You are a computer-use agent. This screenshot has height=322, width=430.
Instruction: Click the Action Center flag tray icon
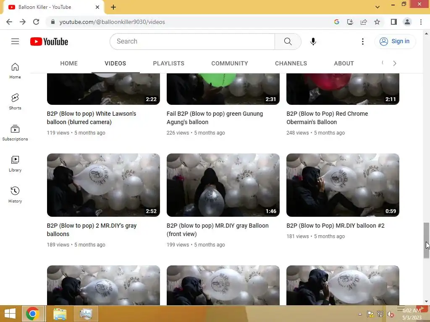(370, 314)
